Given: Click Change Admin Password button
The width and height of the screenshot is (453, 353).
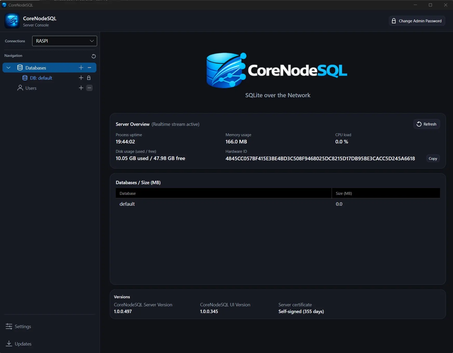Looking at the screenshot, I should 417,21.
